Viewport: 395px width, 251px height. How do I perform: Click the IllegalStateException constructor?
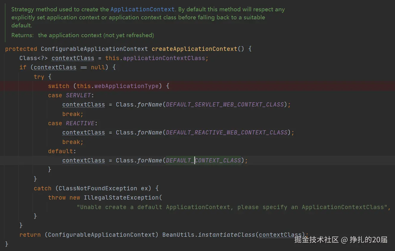tap(121, 197)
